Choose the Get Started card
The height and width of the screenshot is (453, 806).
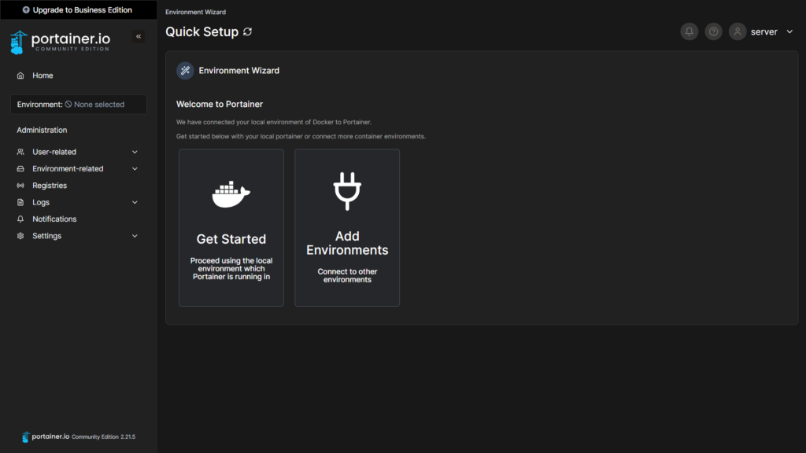point(231,228)
